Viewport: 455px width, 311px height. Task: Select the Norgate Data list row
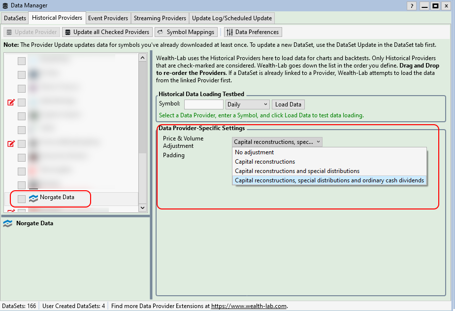pyautogui.click(x=71, y=199)
